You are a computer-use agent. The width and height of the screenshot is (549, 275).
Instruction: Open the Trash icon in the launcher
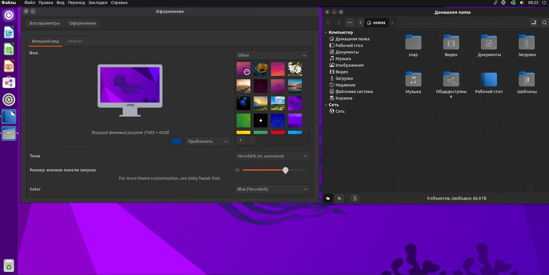click(x=9, y=266)
